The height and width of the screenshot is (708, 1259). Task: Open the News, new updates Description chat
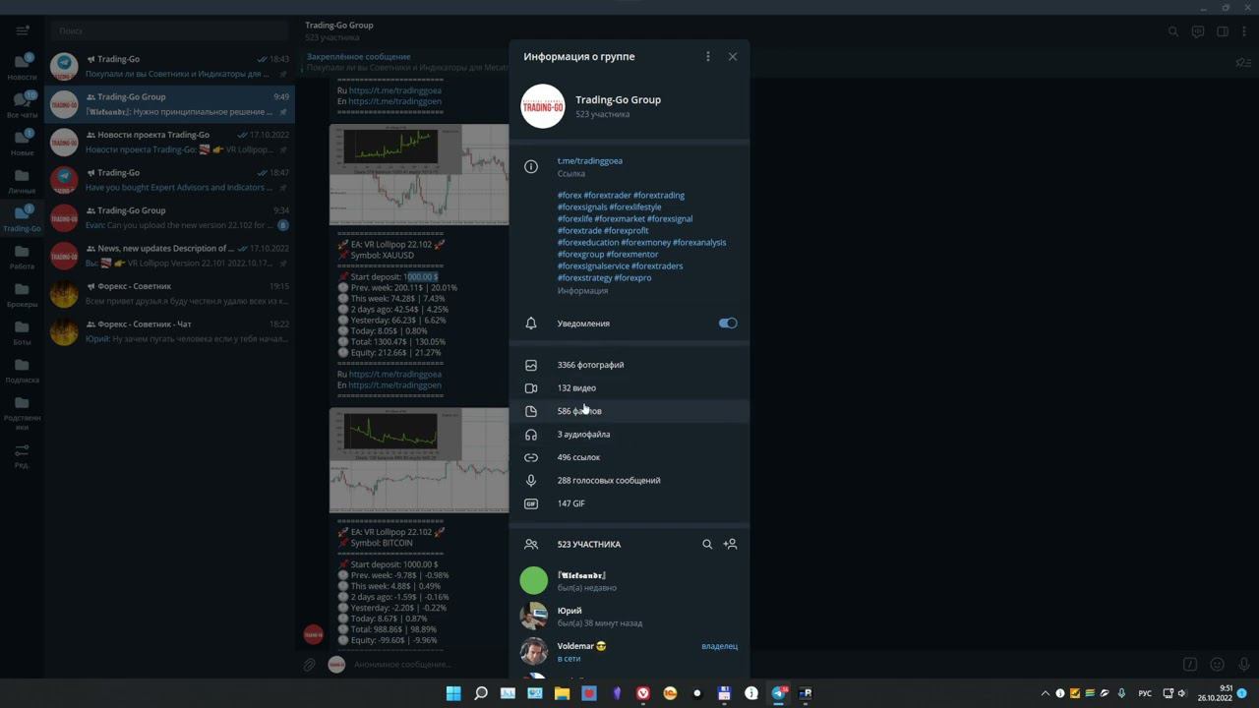pyautogui.click(x=169, y=256)
